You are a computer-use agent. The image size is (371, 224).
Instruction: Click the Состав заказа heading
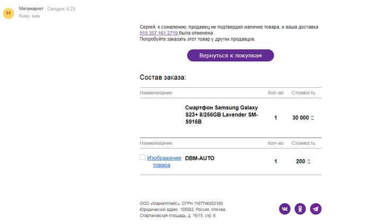[x=163, y=78]
